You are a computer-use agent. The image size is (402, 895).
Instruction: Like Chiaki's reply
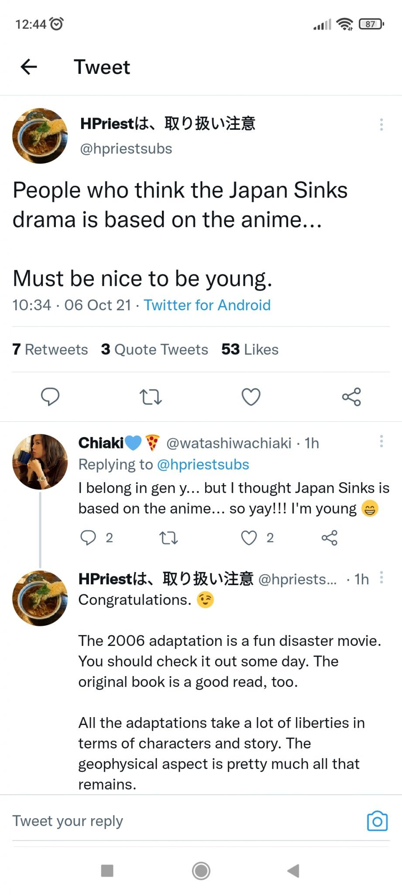pyautogui.click(x=249, y=538)
